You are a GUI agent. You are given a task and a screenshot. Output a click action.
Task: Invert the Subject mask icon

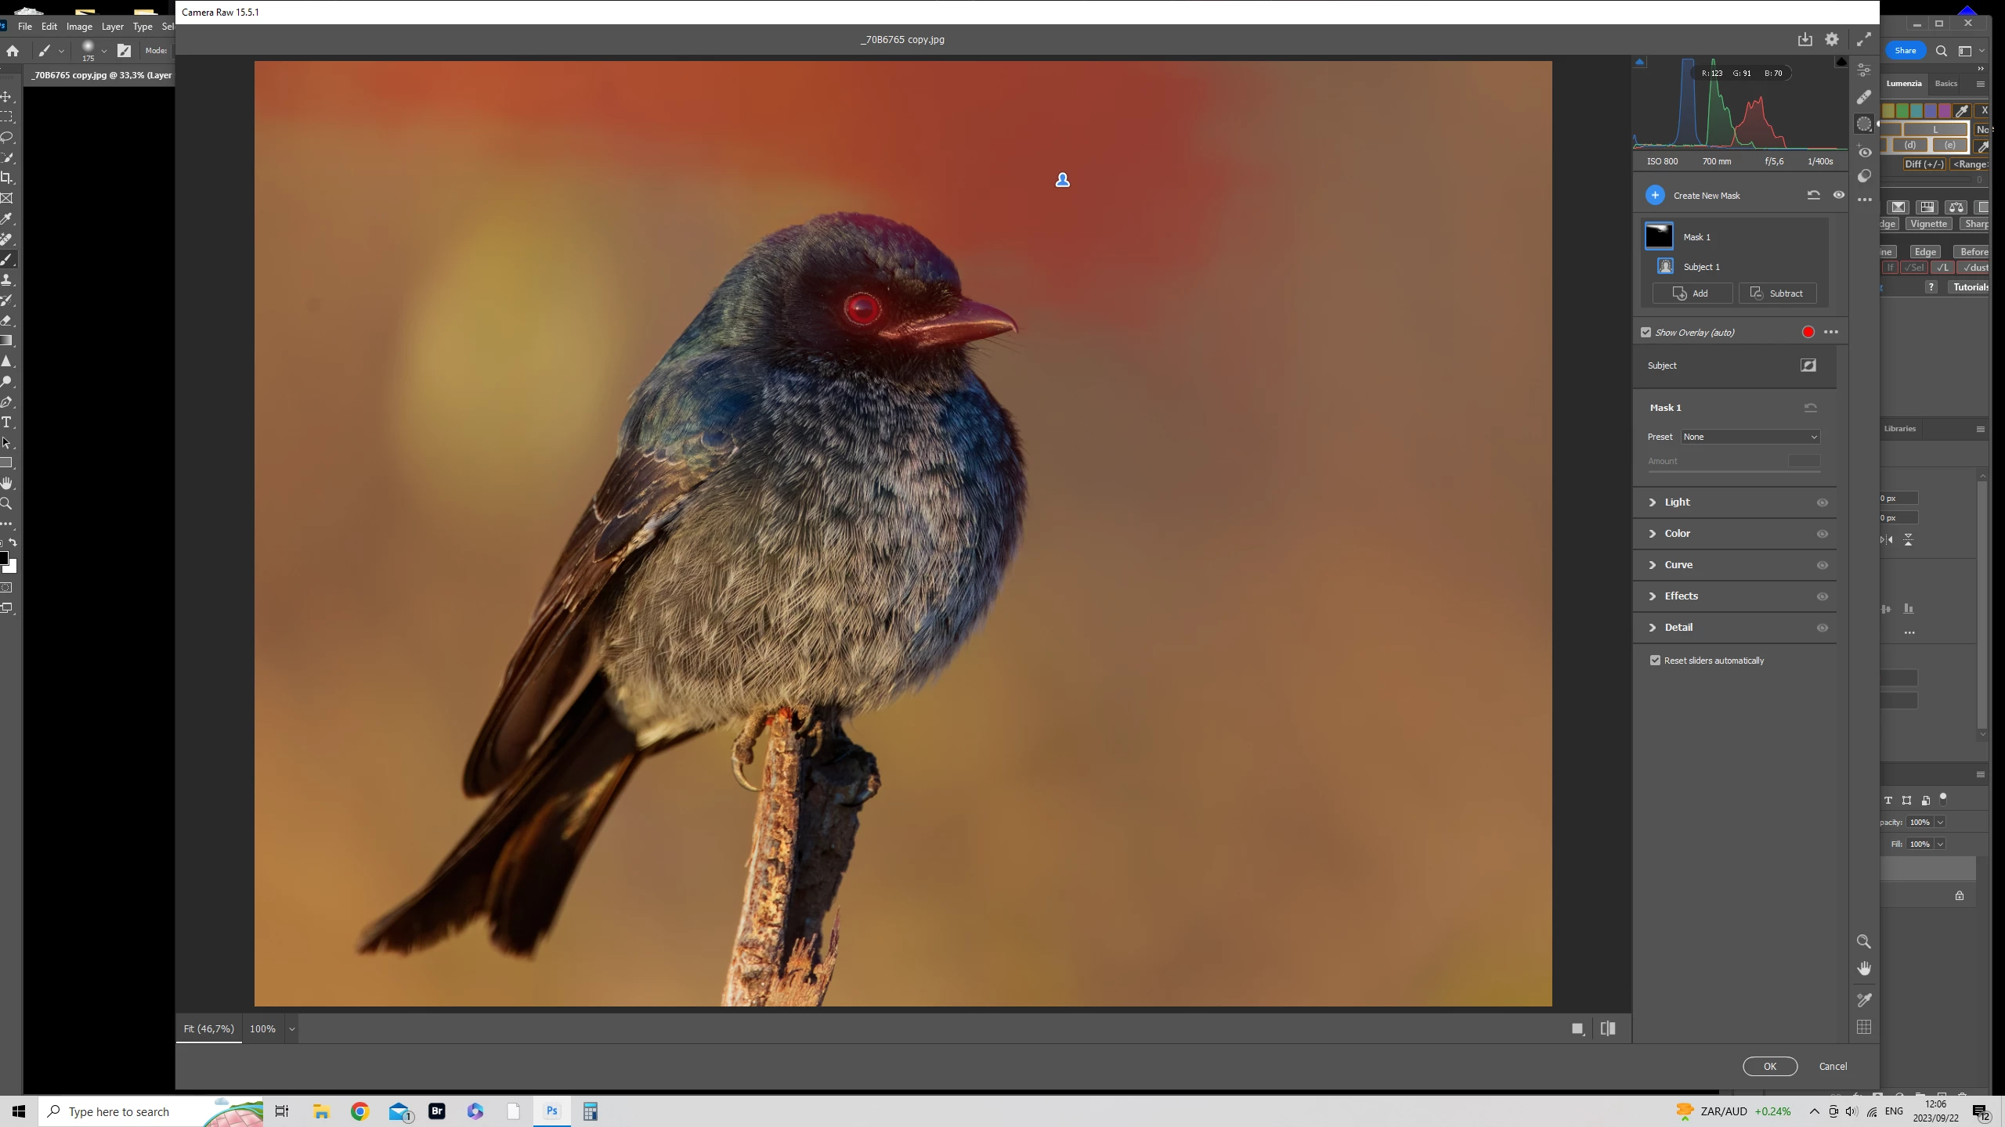[x=1808, y=365]
